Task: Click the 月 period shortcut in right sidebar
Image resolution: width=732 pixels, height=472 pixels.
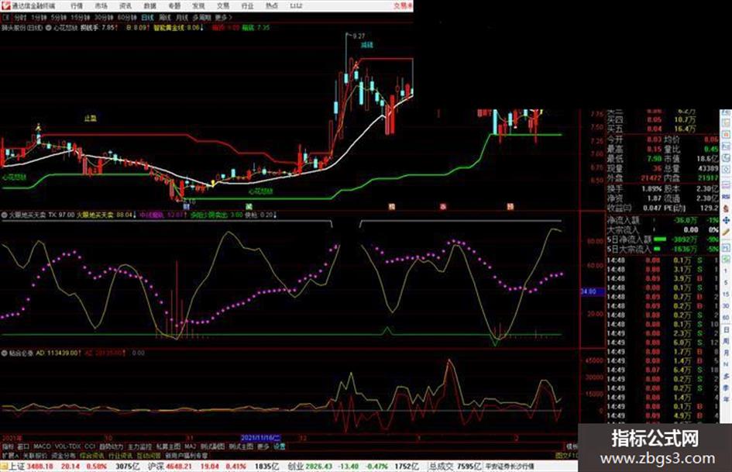Action: (x=726, y=353)
